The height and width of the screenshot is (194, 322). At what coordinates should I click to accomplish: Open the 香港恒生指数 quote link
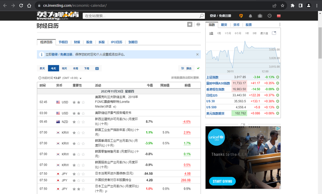click(215, 89)
